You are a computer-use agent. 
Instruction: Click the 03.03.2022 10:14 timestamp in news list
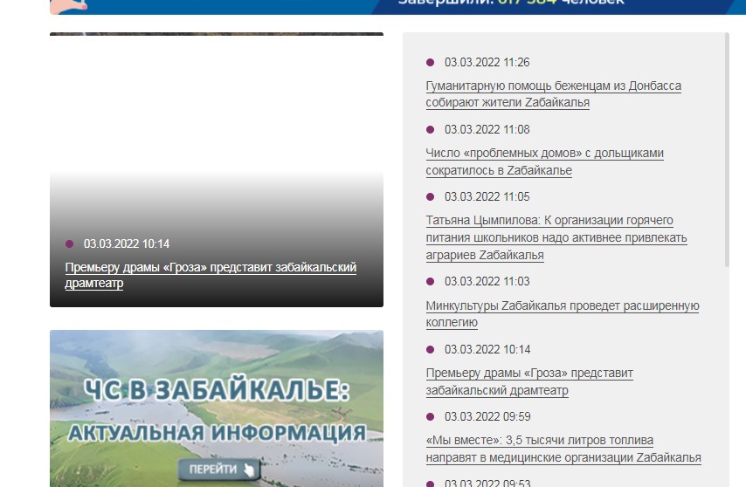487,350
